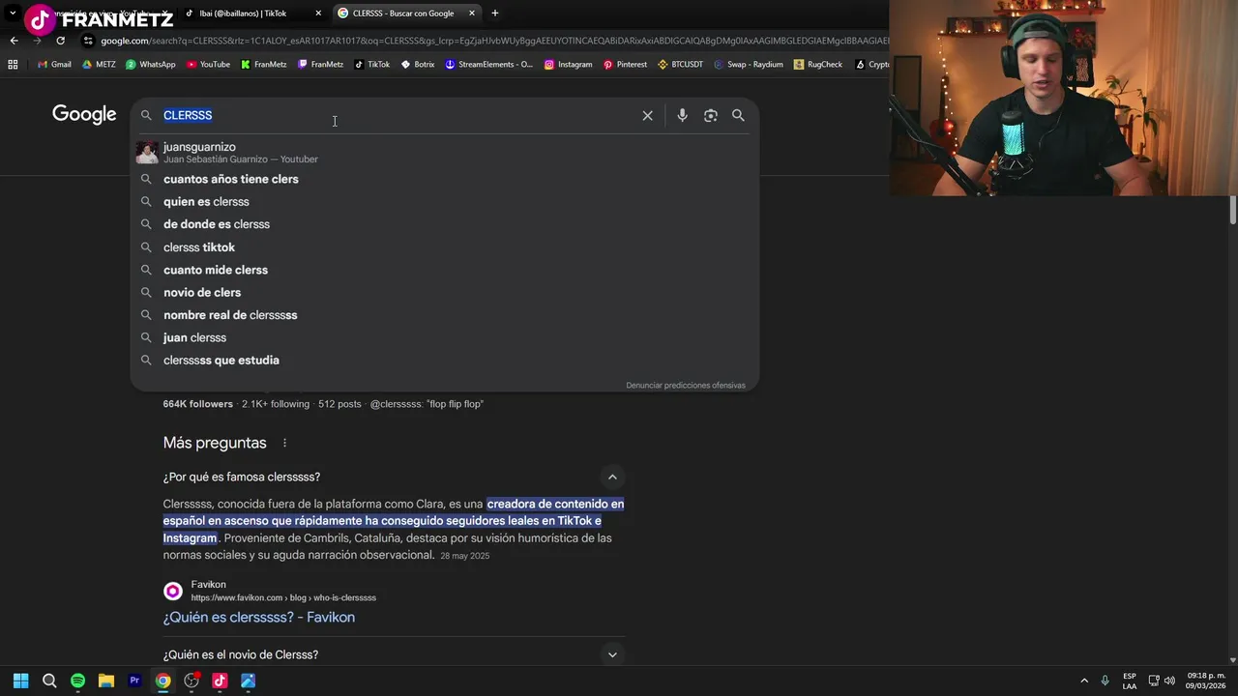
Task: Open Spotify from the taskbar
Action: (77, 681)
